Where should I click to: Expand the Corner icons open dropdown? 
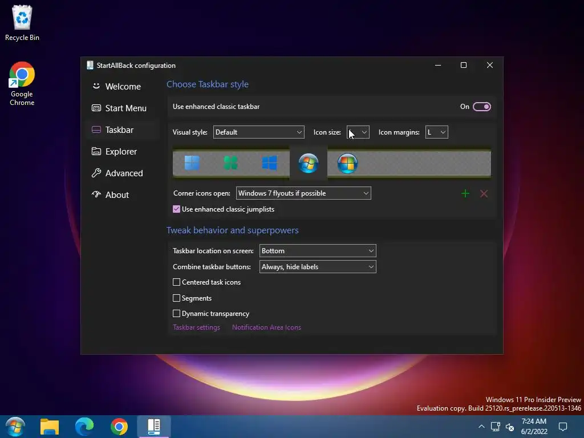point(303,193)
